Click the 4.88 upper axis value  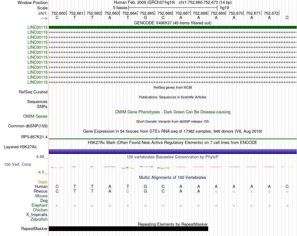click(40, 157)
